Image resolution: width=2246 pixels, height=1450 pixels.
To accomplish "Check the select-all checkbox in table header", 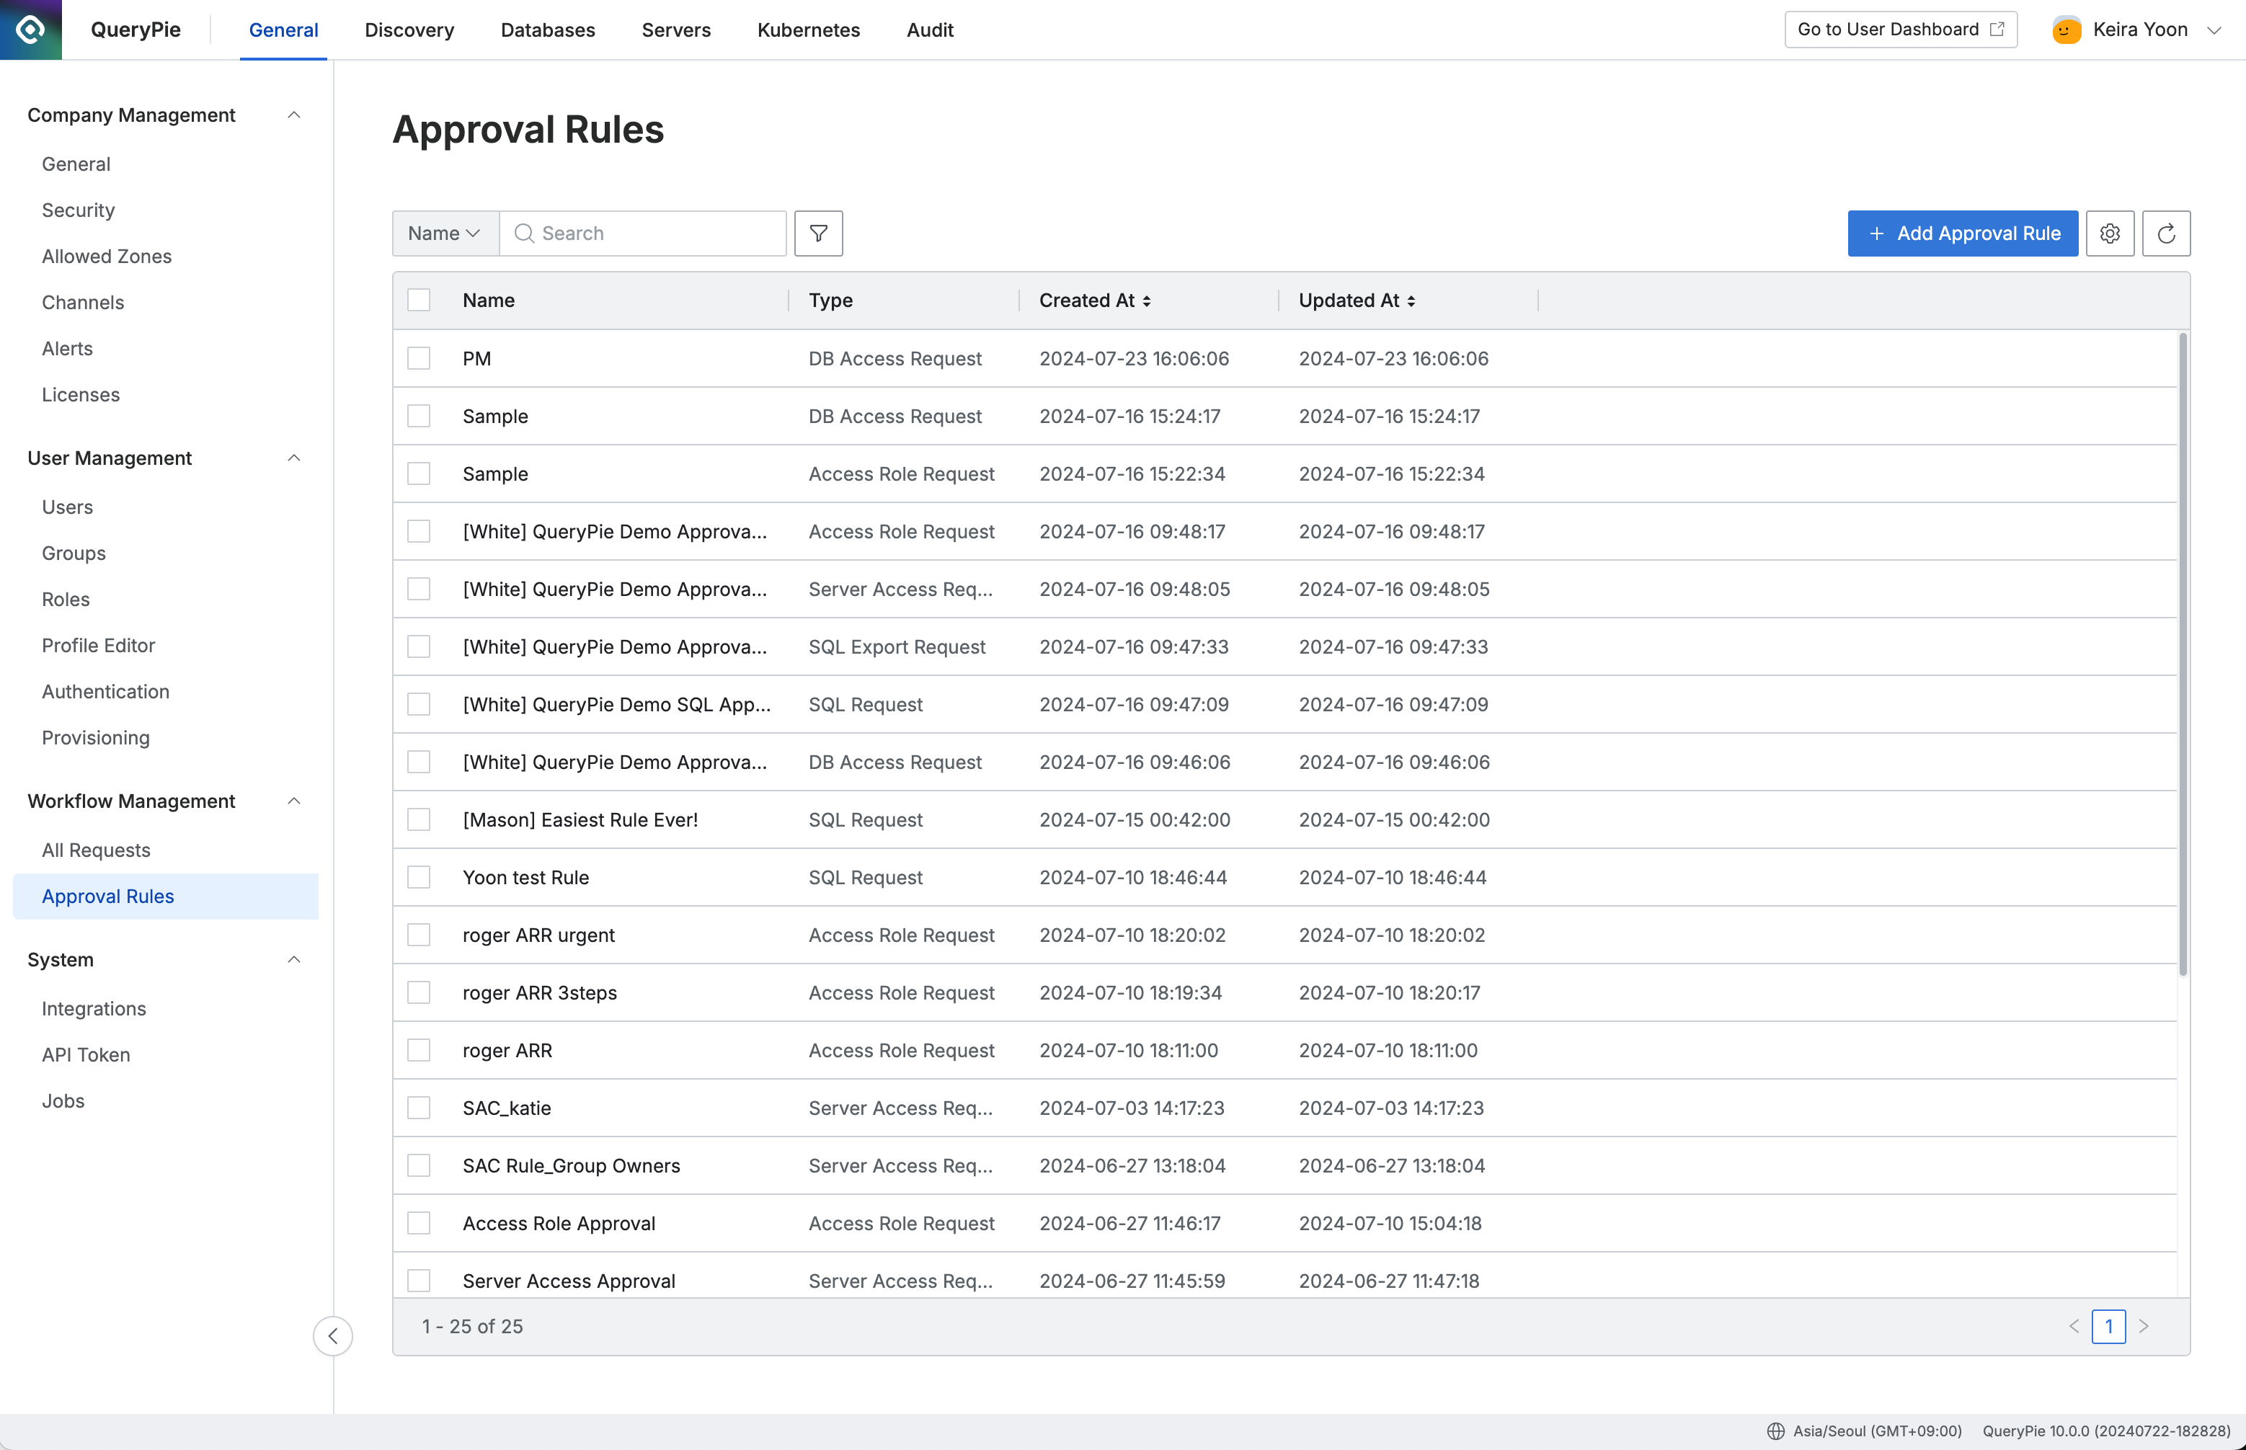I will [x=419, y=299].
